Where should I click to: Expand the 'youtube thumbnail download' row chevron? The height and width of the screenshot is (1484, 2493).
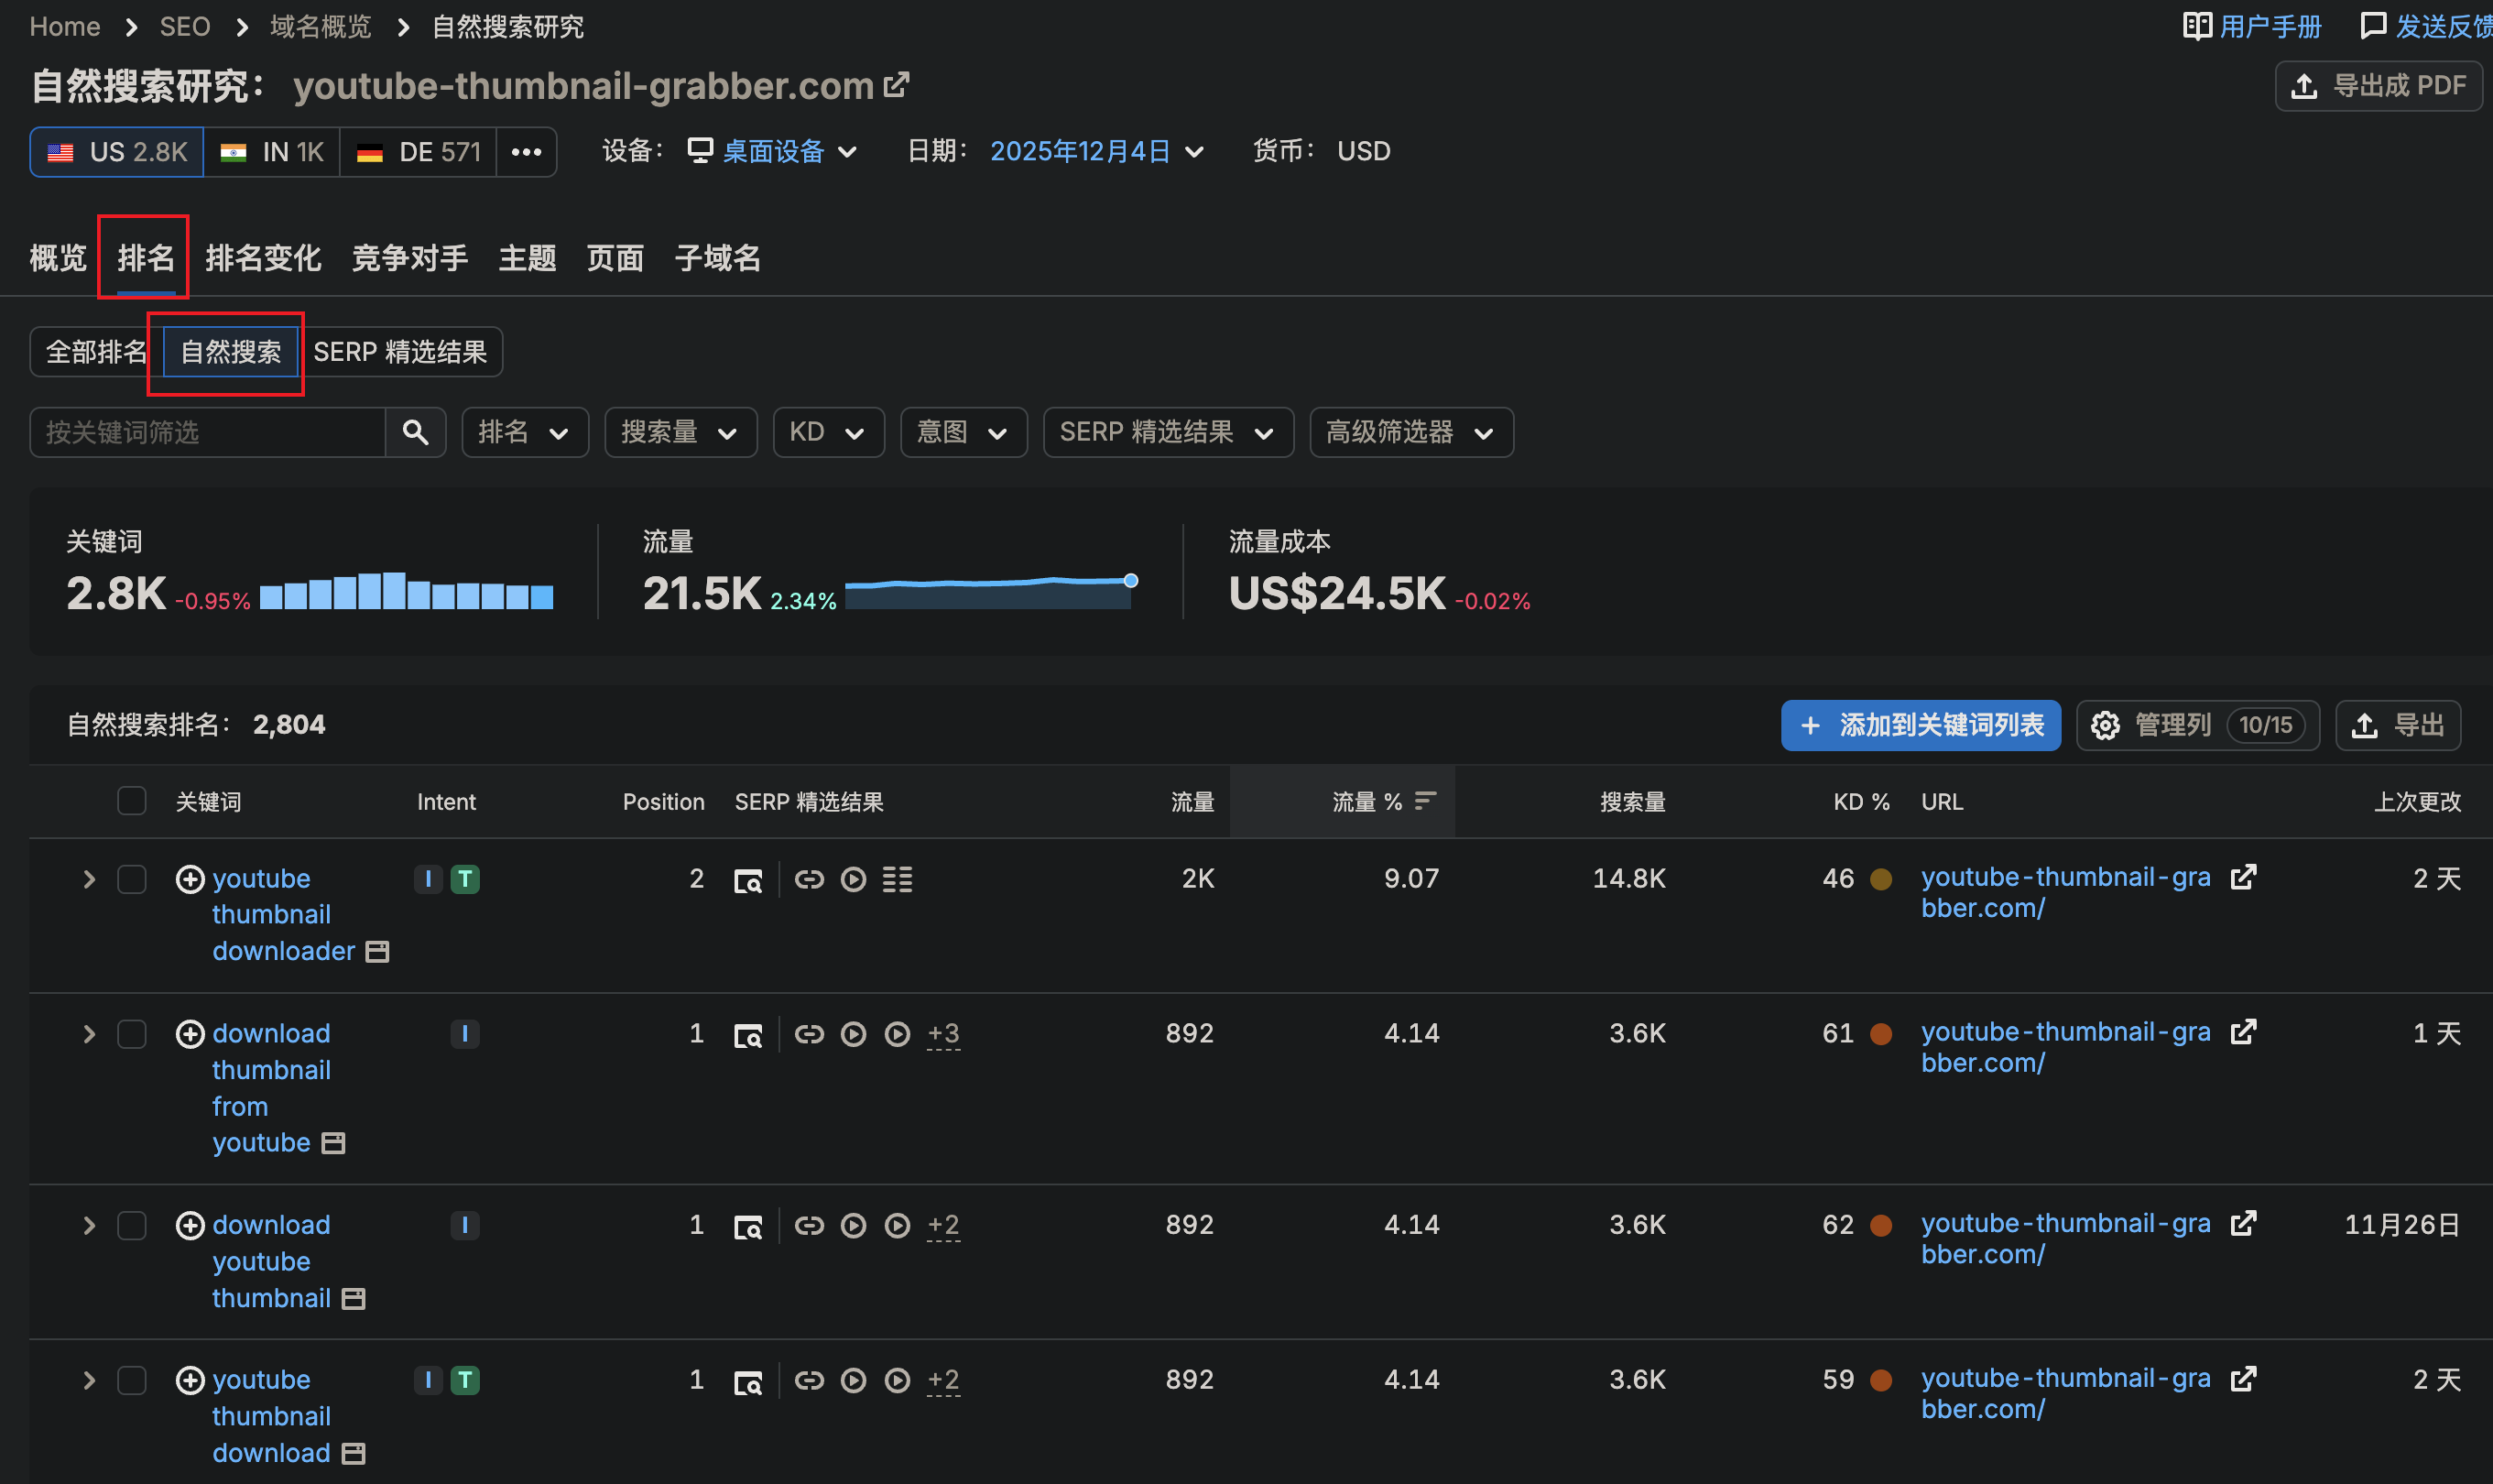pos(89,1380)
